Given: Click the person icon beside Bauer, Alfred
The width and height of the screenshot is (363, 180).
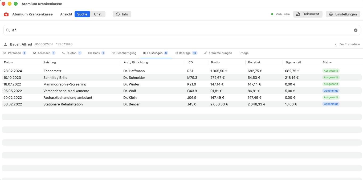Looking at the screenshot, I should pos(5,44).
